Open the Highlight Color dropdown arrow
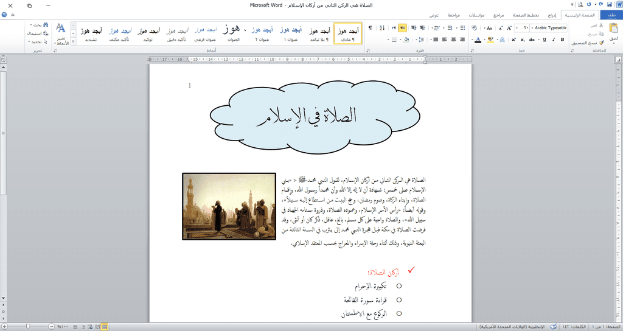The height and width of the screenshot is (331, 623). coord(484,40)
